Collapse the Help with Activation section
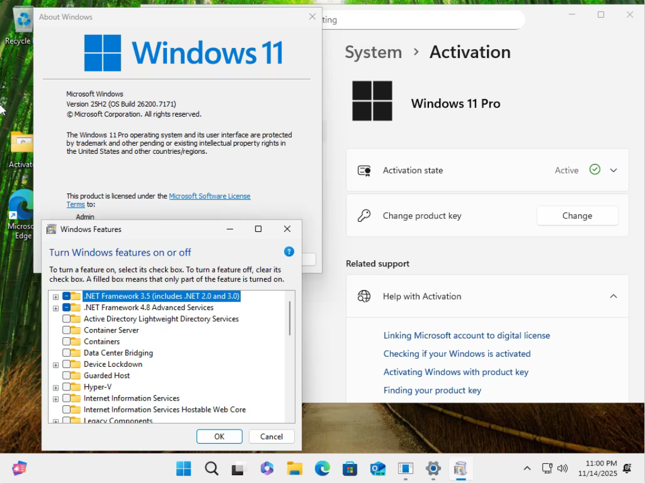 613,296
